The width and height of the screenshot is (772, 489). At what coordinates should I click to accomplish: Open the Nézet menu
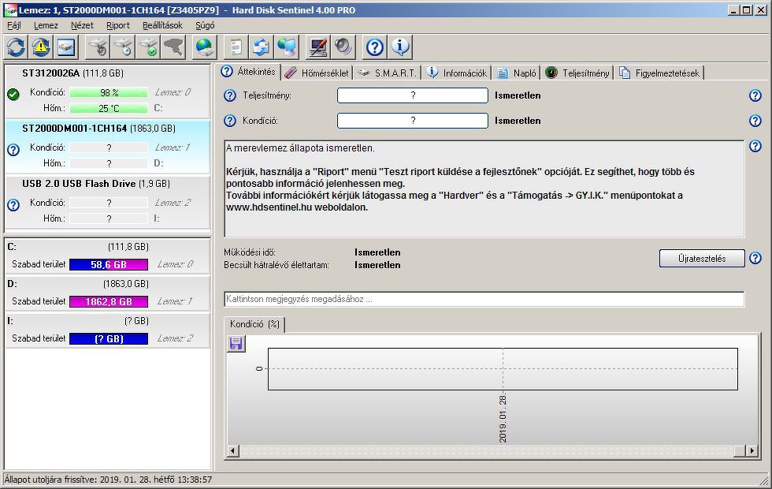pyautogui.click(x=82, y=25)
